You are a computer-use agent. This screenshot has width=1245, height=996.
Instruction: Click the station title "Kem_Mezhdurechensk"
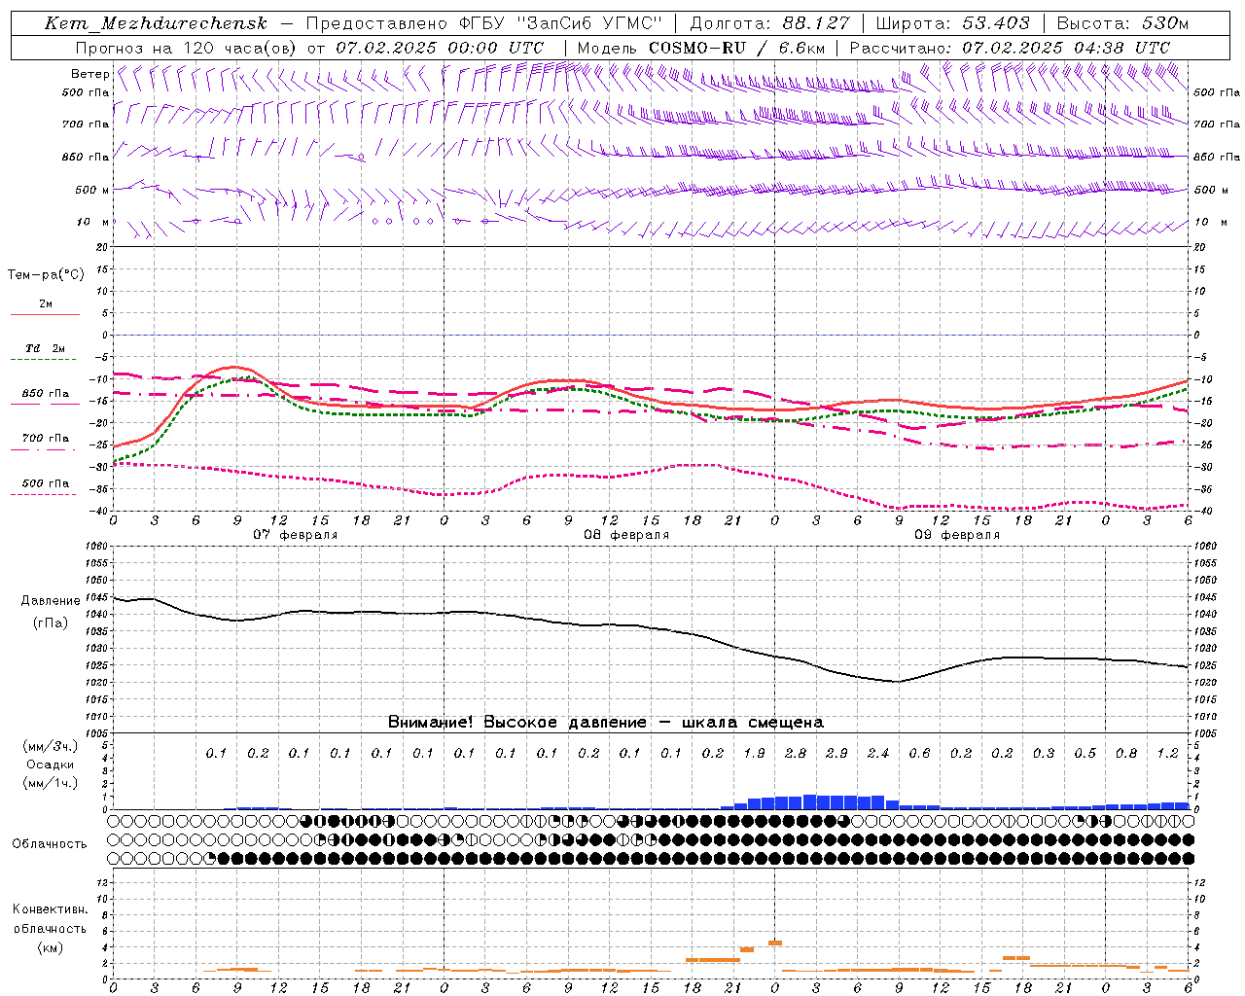pyautogui.click(x=155, y=23)
